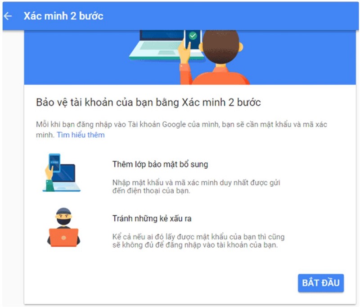Click the 'Nhập mật khẩu và mã xác minh' description
The image size is (360, 307).
196,186
